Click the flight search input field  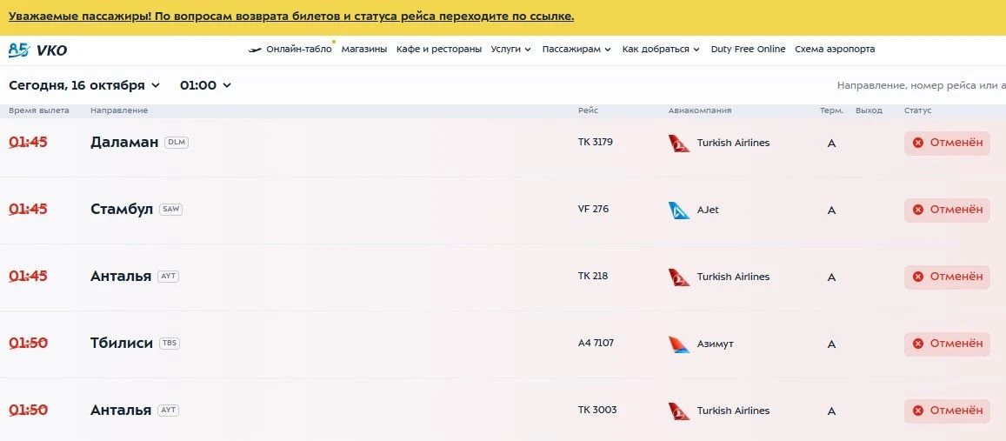(x=922, y=85)
